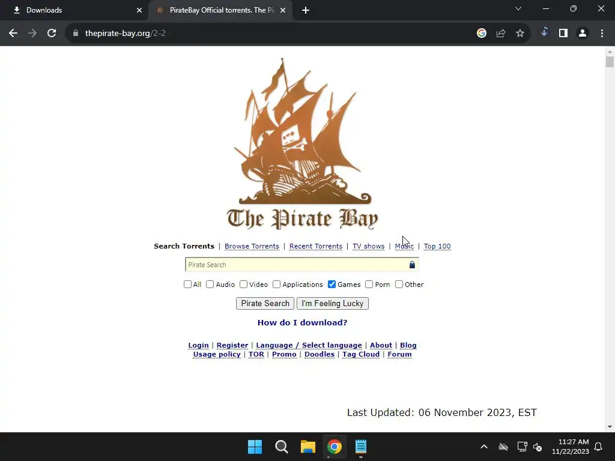
Task: Open the taskbar clock and date
Action: pyautogui.click(x=571, y=447)
